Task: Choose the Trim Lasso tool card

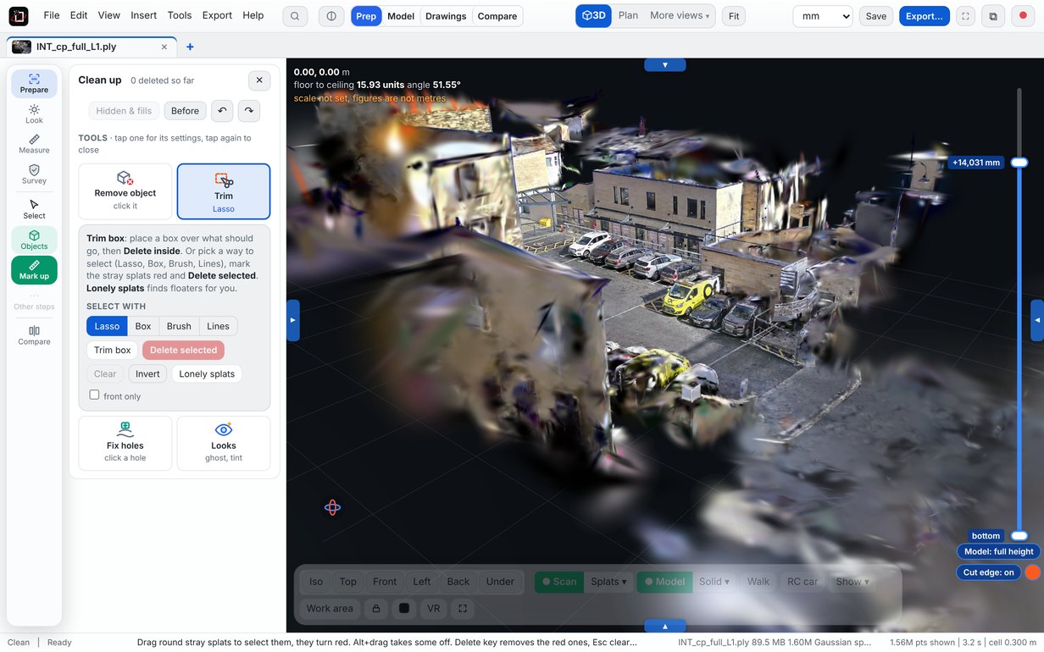Action: (224, 191)
